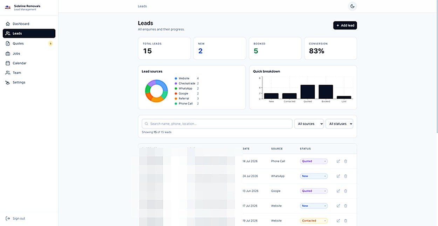Click the Quotes badge showing 5
Screen dimensions: 438x226
[50, 44]
